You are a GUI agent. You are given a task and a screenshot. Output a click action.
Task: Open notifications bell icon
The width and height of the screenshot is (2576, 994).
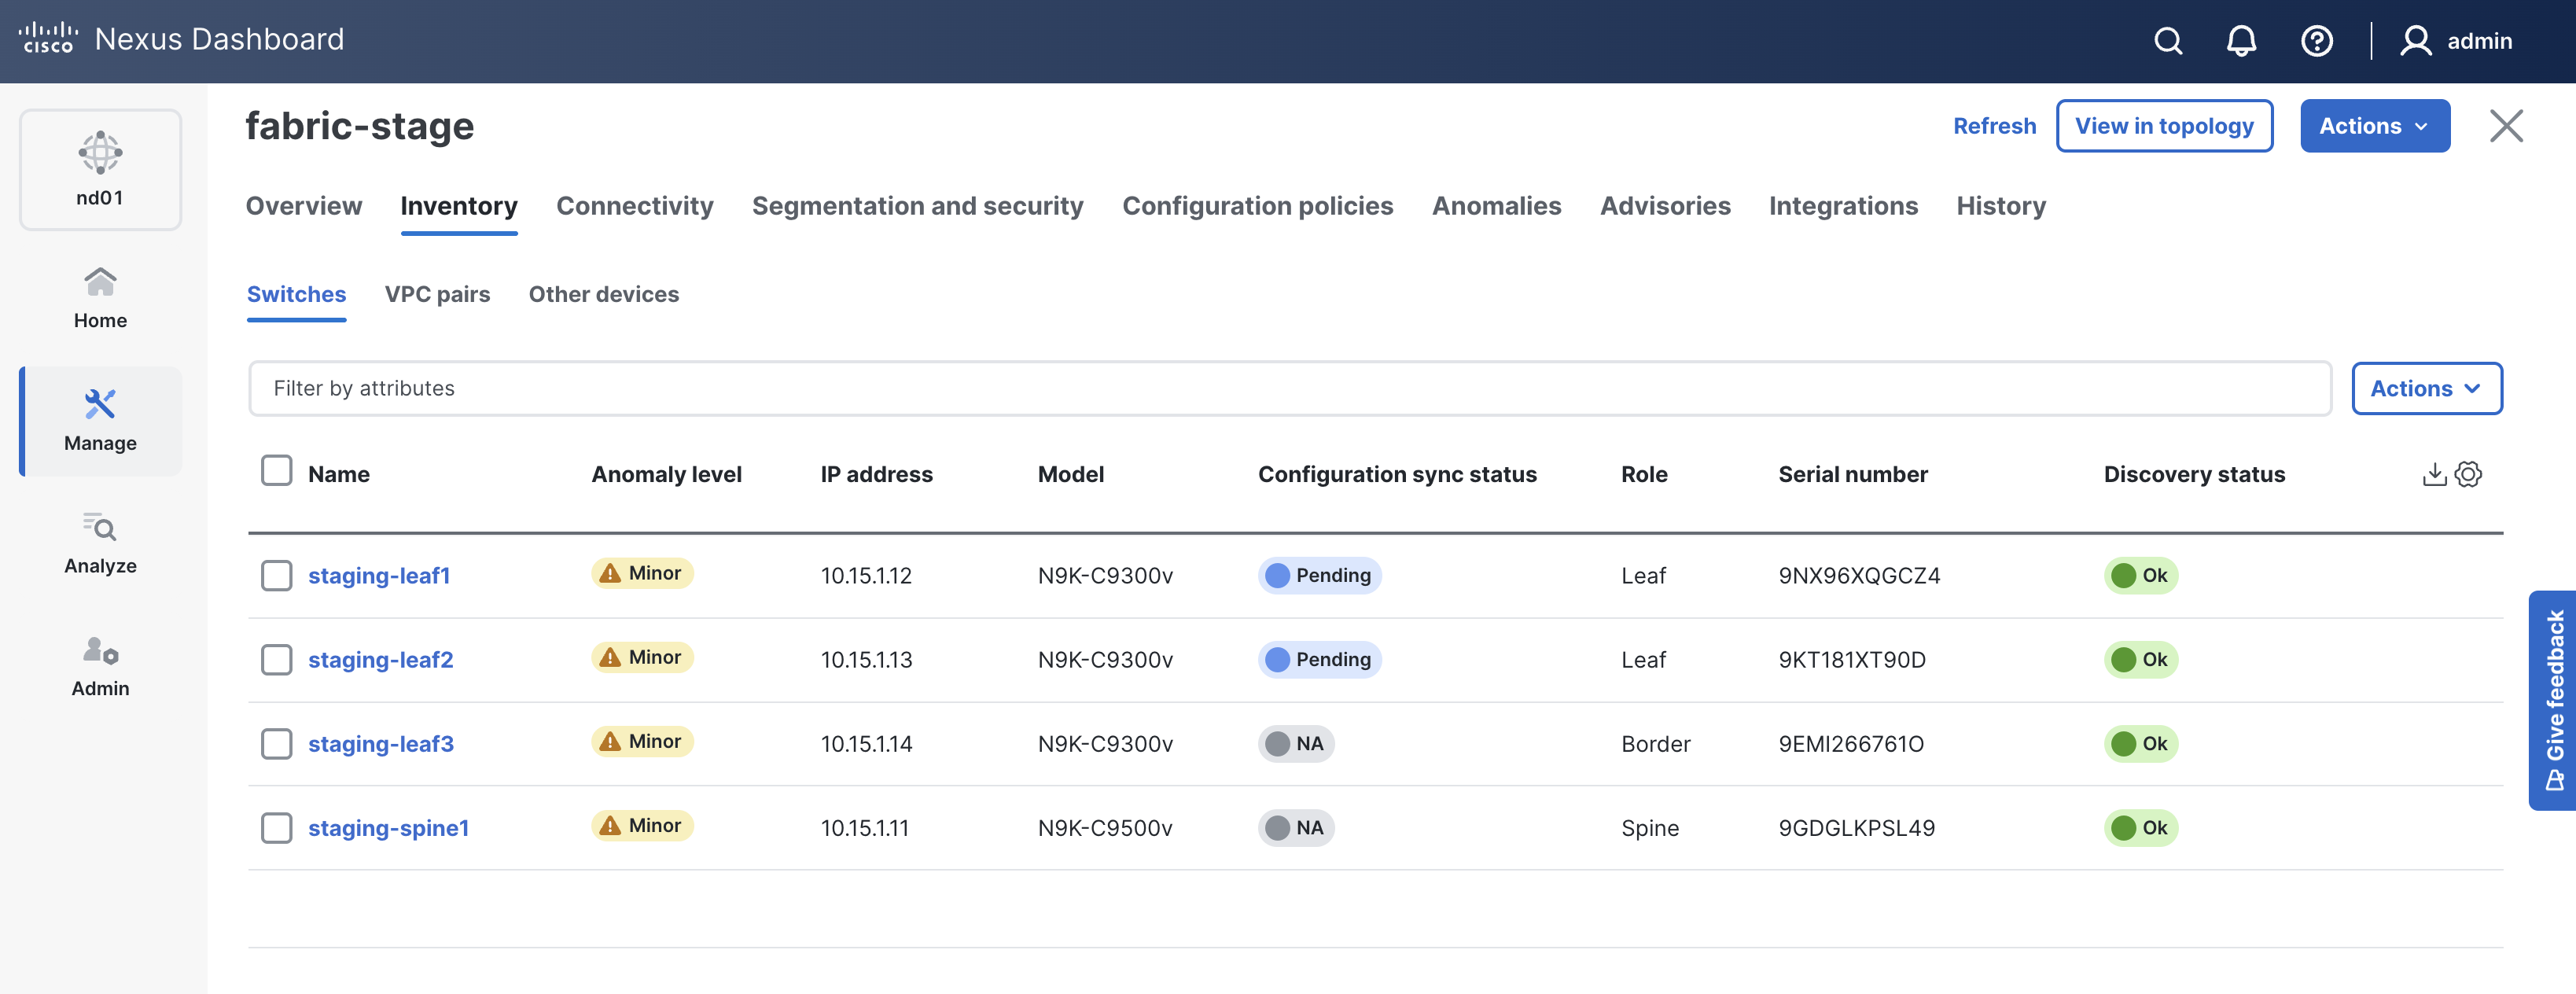click(2241, 41)
